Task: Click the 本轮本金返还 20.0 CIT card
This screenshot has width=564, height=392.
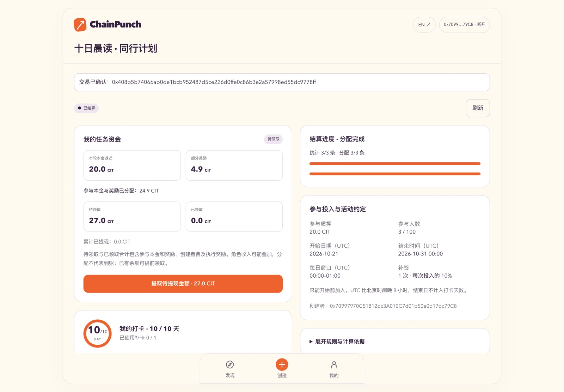Action: 132,165
